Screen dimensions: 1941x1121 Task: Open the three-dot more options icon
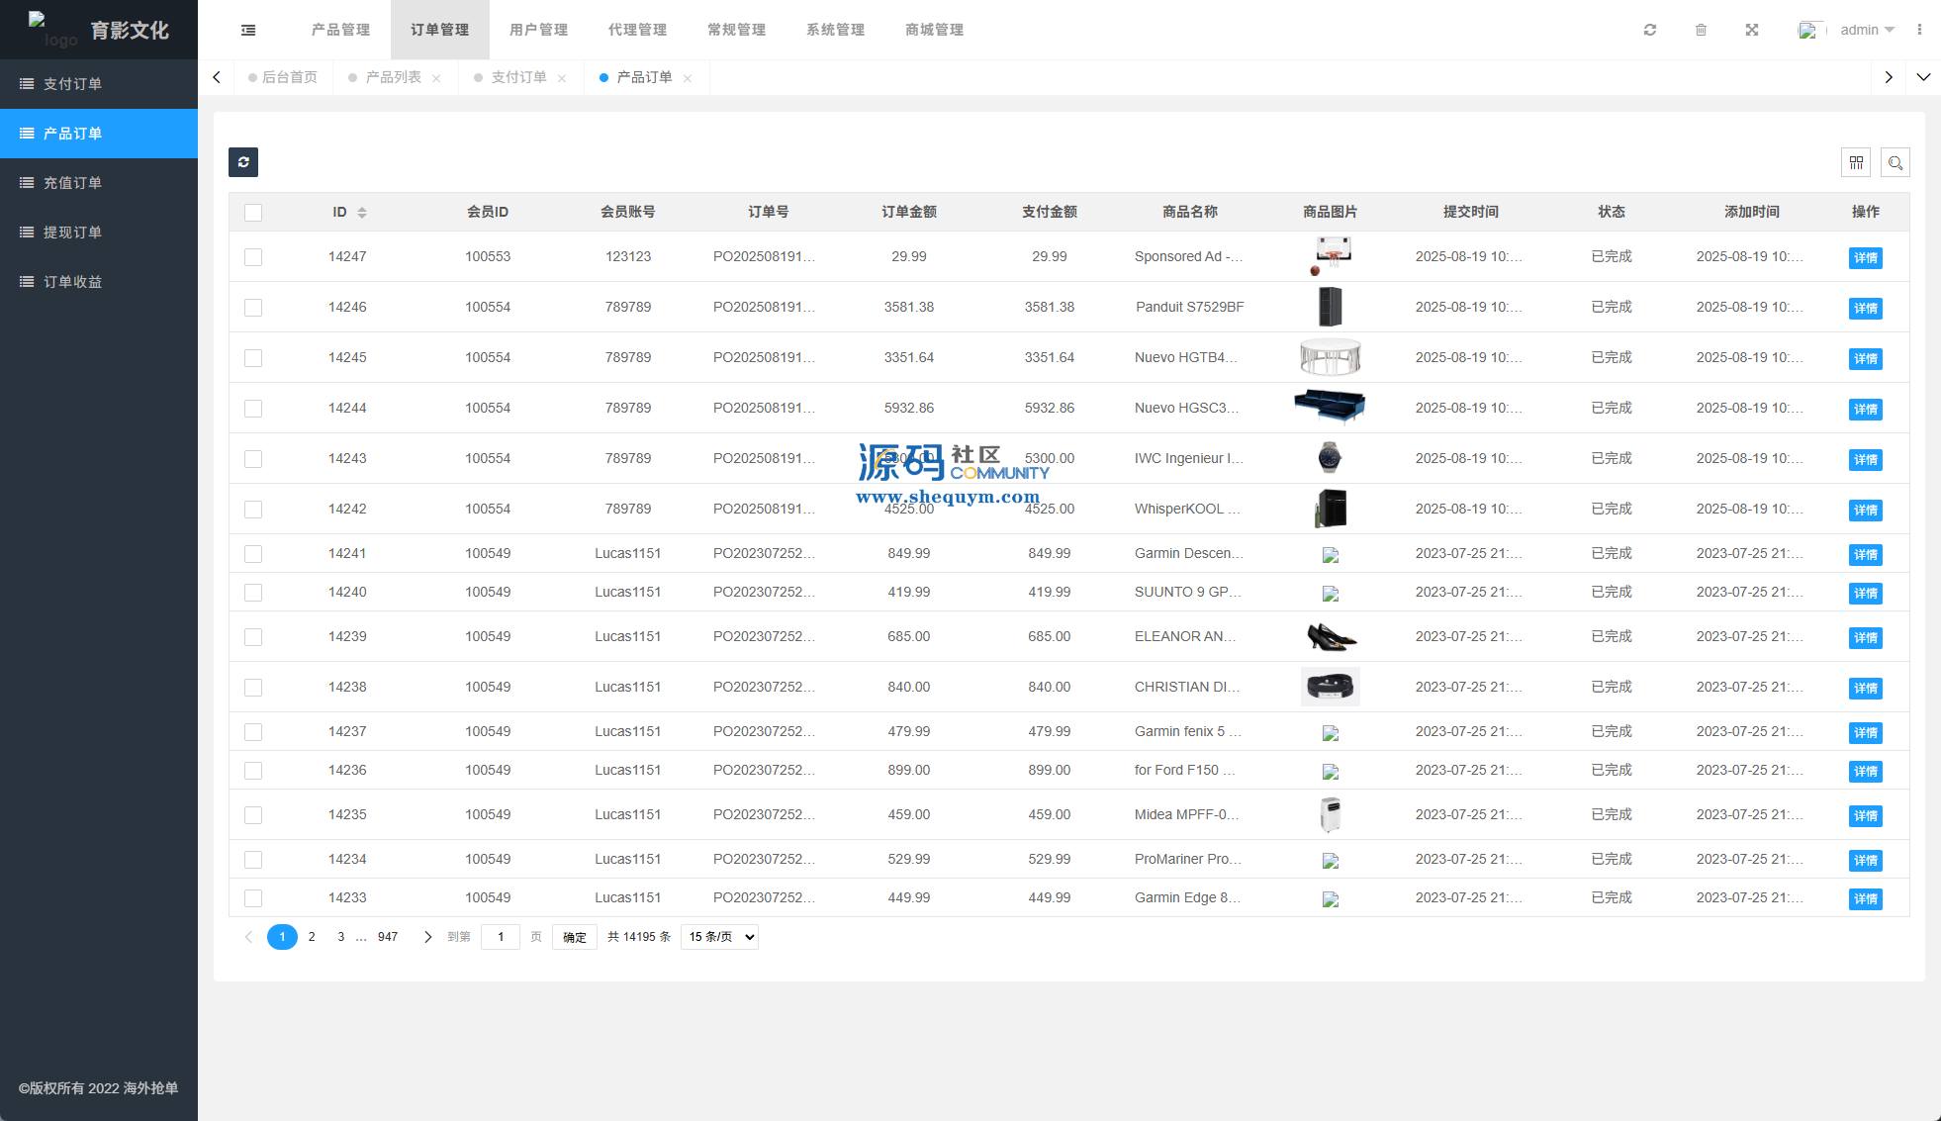[x=1919, y=30]
